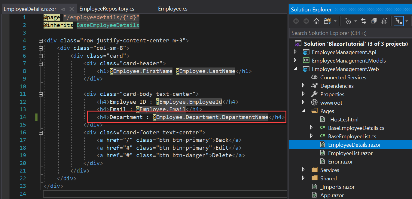The height and width of the screenshot is (199, 412).
Task: Open Home view in Solution Explorer
Action: [316, 21]
